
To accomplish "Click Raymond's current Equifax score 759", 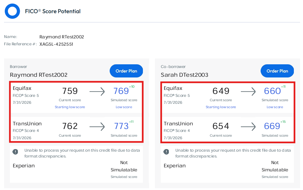I will point(70,91).
